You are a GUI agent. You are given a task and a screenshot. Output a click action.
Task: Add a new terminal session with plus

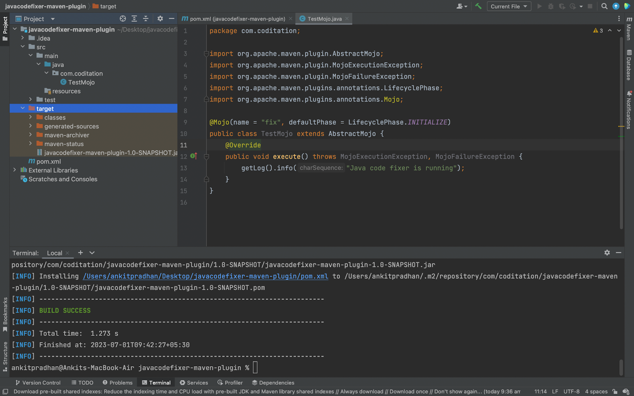pos(80,253)
